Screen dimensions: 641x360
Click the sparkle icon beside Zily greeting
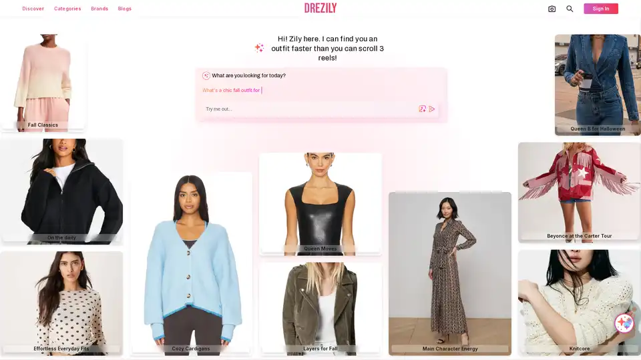259,48
